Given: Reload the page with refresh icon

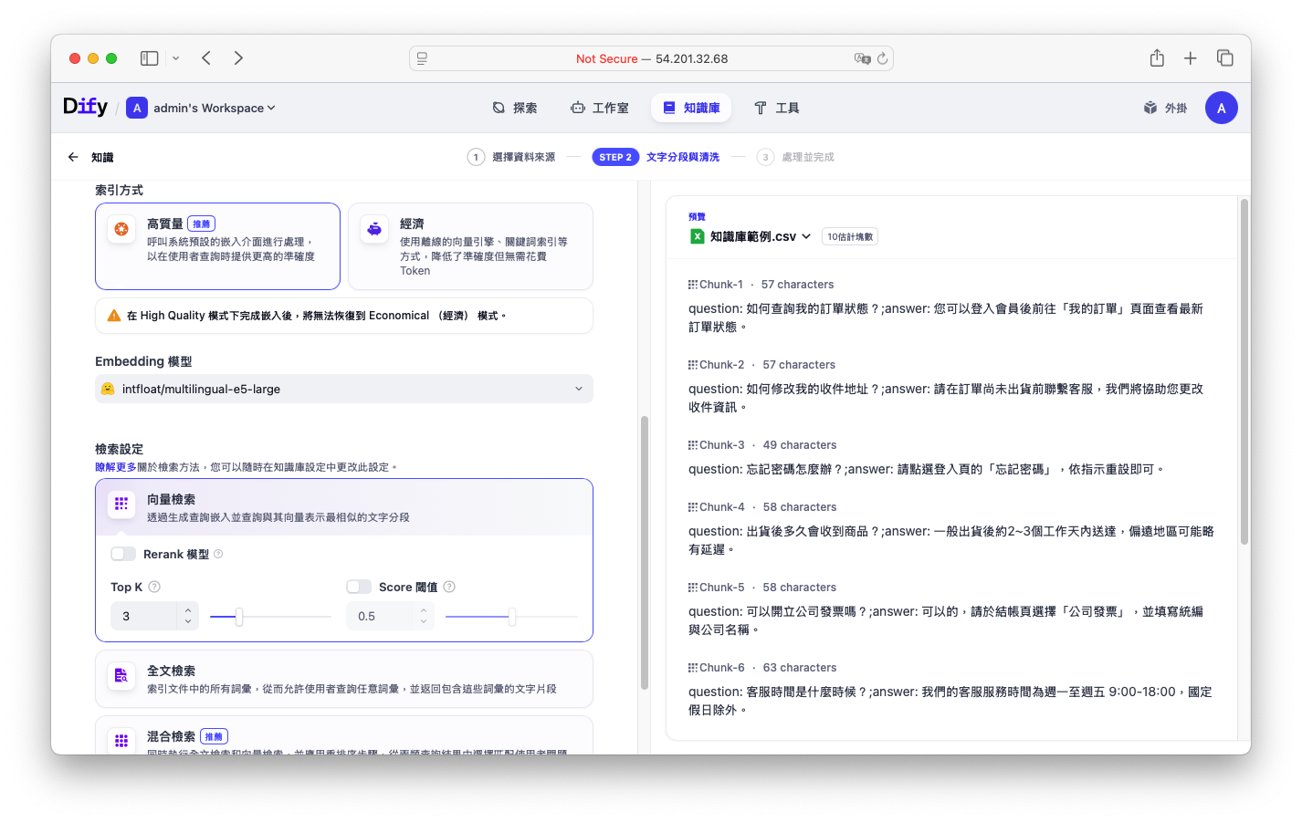Looking at the screenshot, I should tap(882, 58).
